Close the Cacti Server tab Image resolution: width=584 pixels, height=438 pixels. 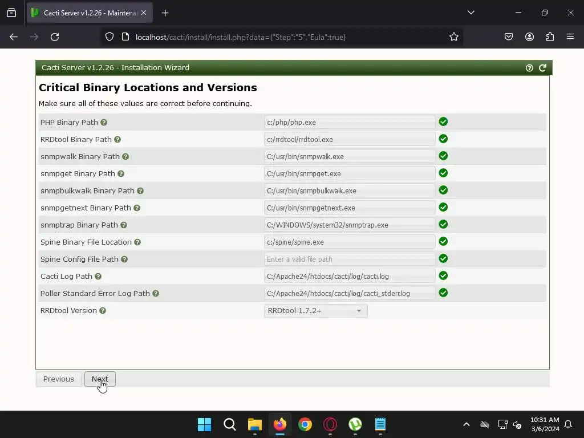pos(144,13)
